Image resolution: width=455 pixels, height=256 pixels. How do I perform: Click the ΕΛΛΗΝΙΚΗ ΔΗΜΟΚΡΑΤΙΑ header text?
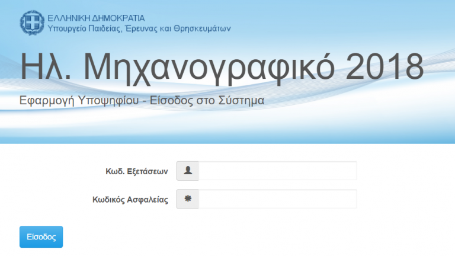coord(96,18)
